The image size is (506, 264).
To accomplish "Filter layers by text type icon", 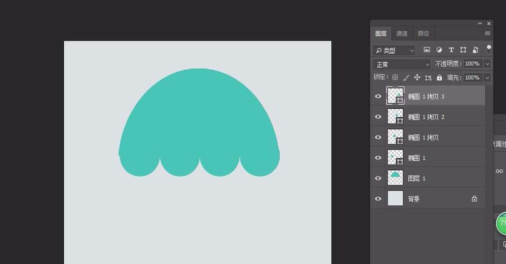I will pos(451,50).
